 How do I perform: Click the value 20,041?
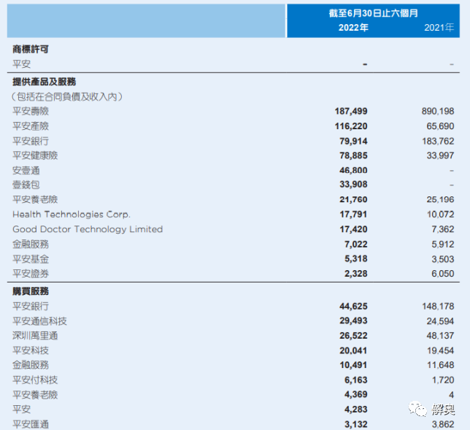coord(353,350)
